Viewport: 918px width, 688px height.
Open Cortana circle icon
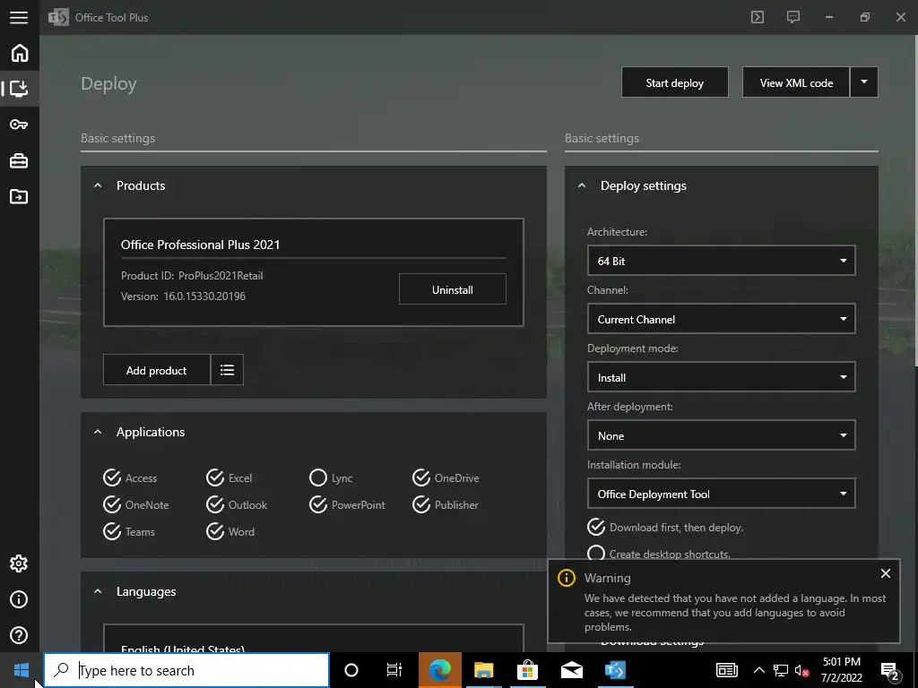tap(351, 670)
